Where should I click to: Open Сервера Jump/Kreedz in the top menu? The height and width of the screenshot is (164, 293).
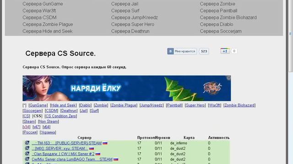click(x=135, y=17)
